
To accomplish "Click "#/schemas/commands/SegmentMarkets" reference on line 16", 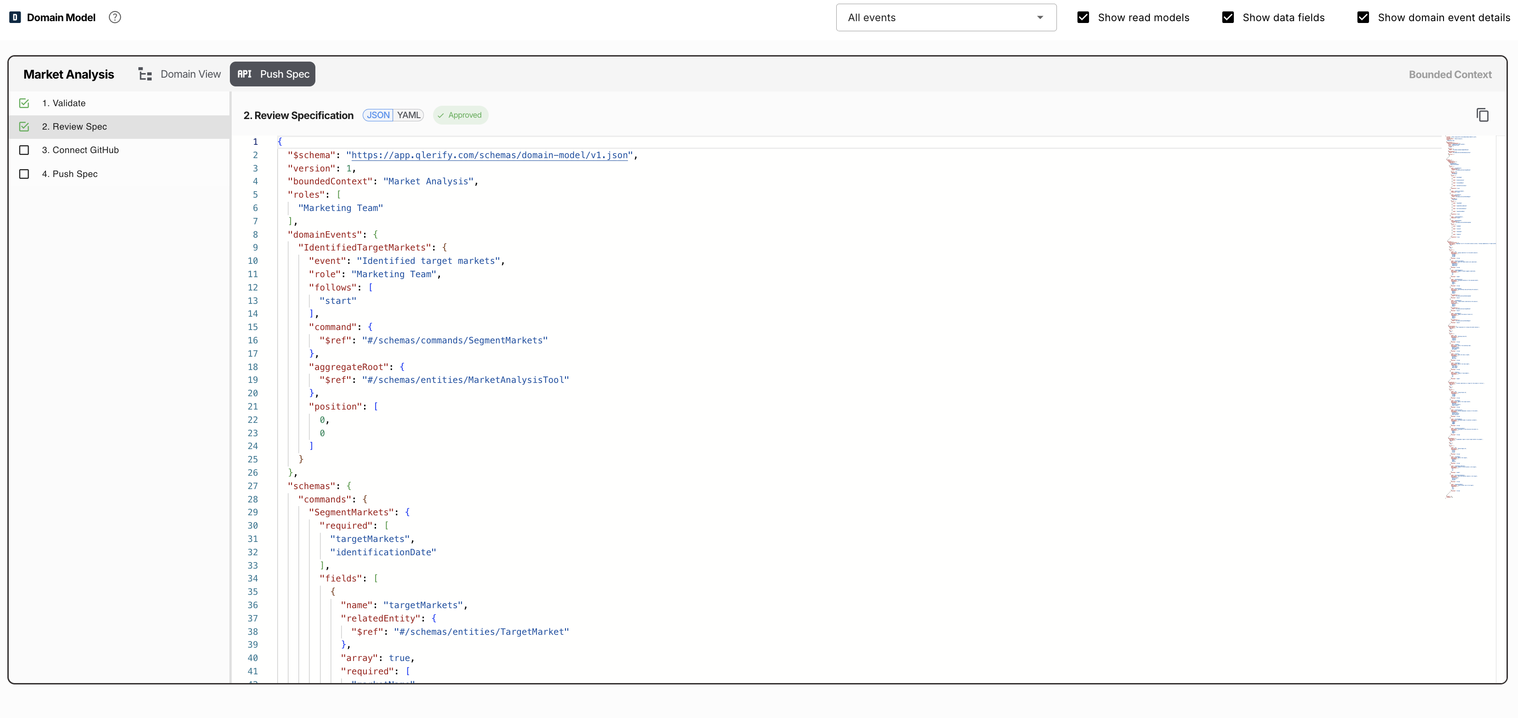I will click(x=455, y=341).
